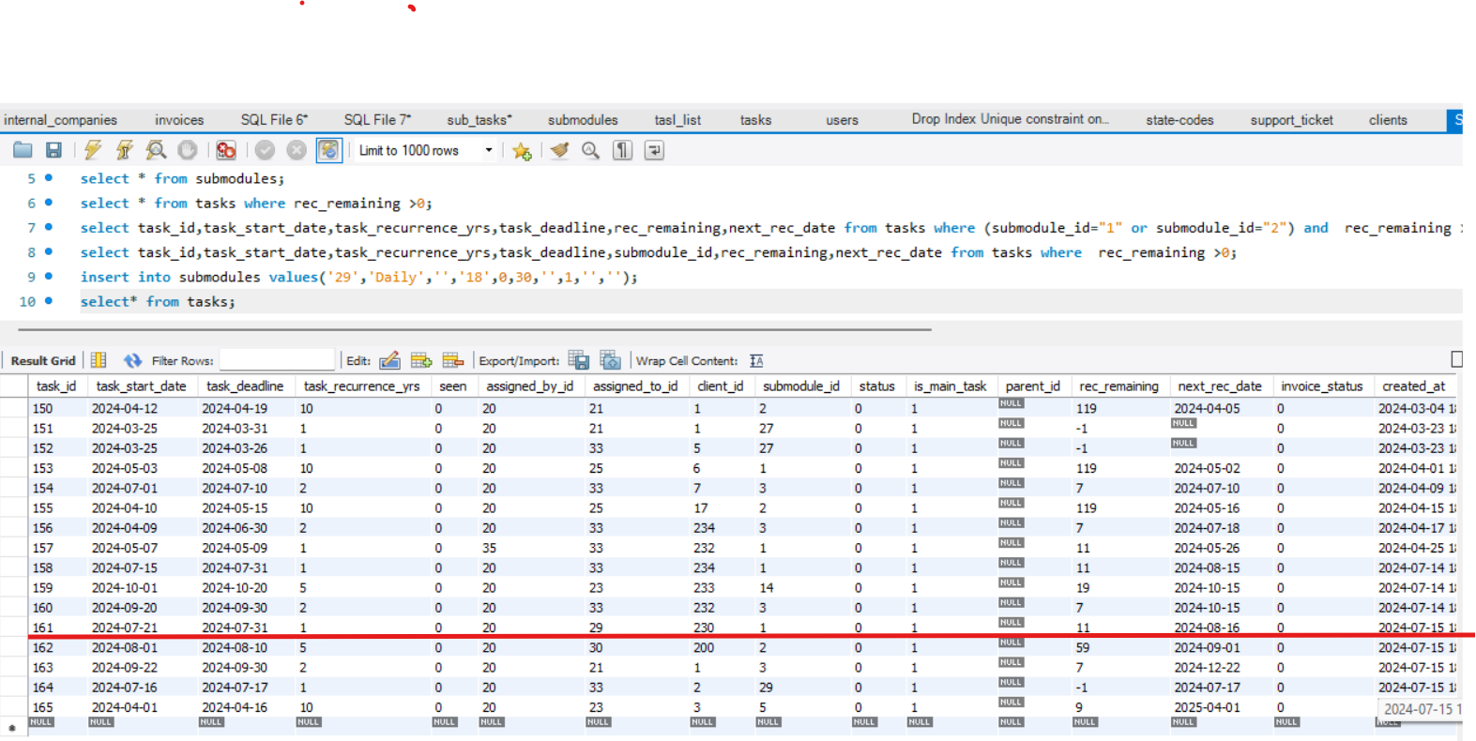Select the task_start_date cell 2024-09-22
This screenshot has width=1476, height=741.
(141, 668)
